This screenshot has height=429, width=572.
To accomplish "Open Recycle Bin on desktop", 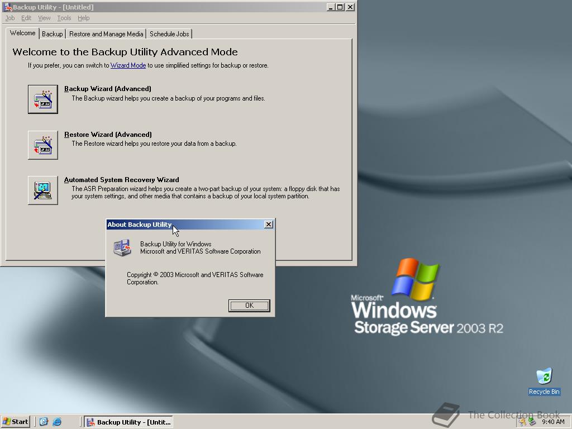I will coord(544,381).
